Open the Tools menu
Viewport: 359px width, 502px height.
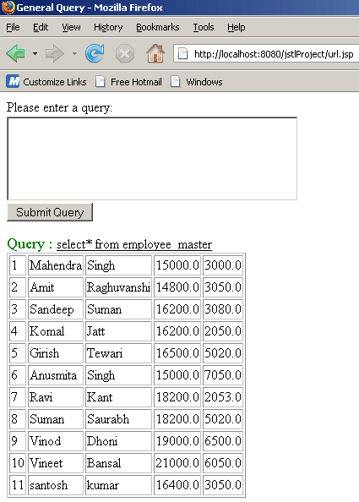(204, 28)
